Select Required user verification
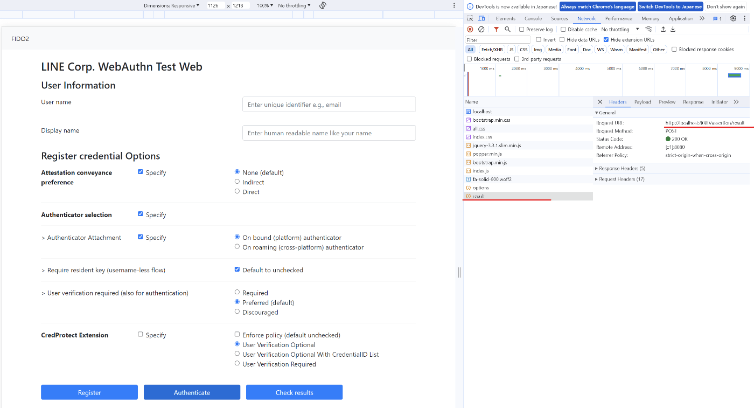The height and width of the screenshot is (408, 754). pyautogui.click(x=237, y=292)
